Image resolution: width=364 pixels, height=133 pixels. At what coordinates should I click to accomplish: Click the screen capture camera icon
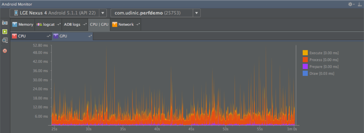pos(5,23)
